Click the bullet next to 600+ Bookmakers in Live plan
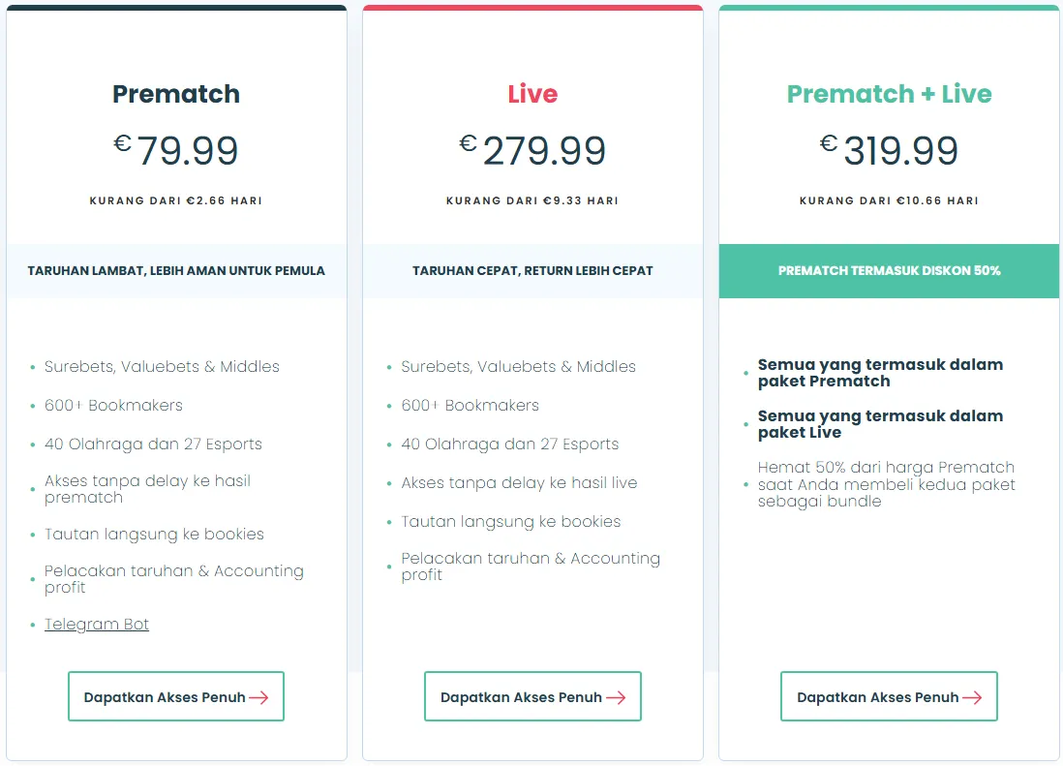 click(388, 406)
